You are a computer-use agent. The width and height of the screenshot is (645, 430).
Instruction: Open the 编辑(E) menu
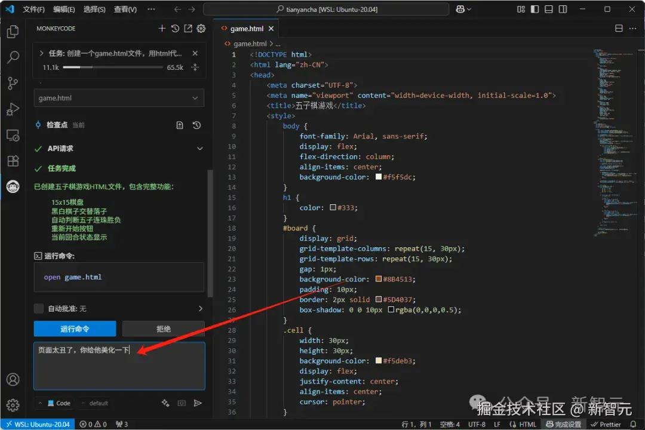pos(64,9)
